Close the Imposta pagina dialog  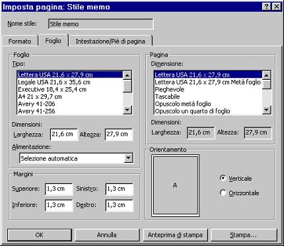click(x=276, y=7)
